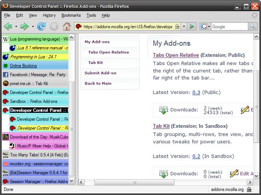Click the greyed-out Stop button
The height and width of the screenshot is (195, 261).
click(x=54, y=27)
